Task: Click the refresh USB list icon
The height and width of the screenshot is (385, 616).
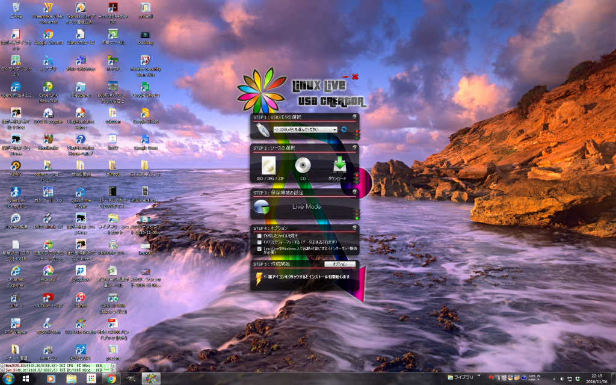Action: click(x=343, y=129)
